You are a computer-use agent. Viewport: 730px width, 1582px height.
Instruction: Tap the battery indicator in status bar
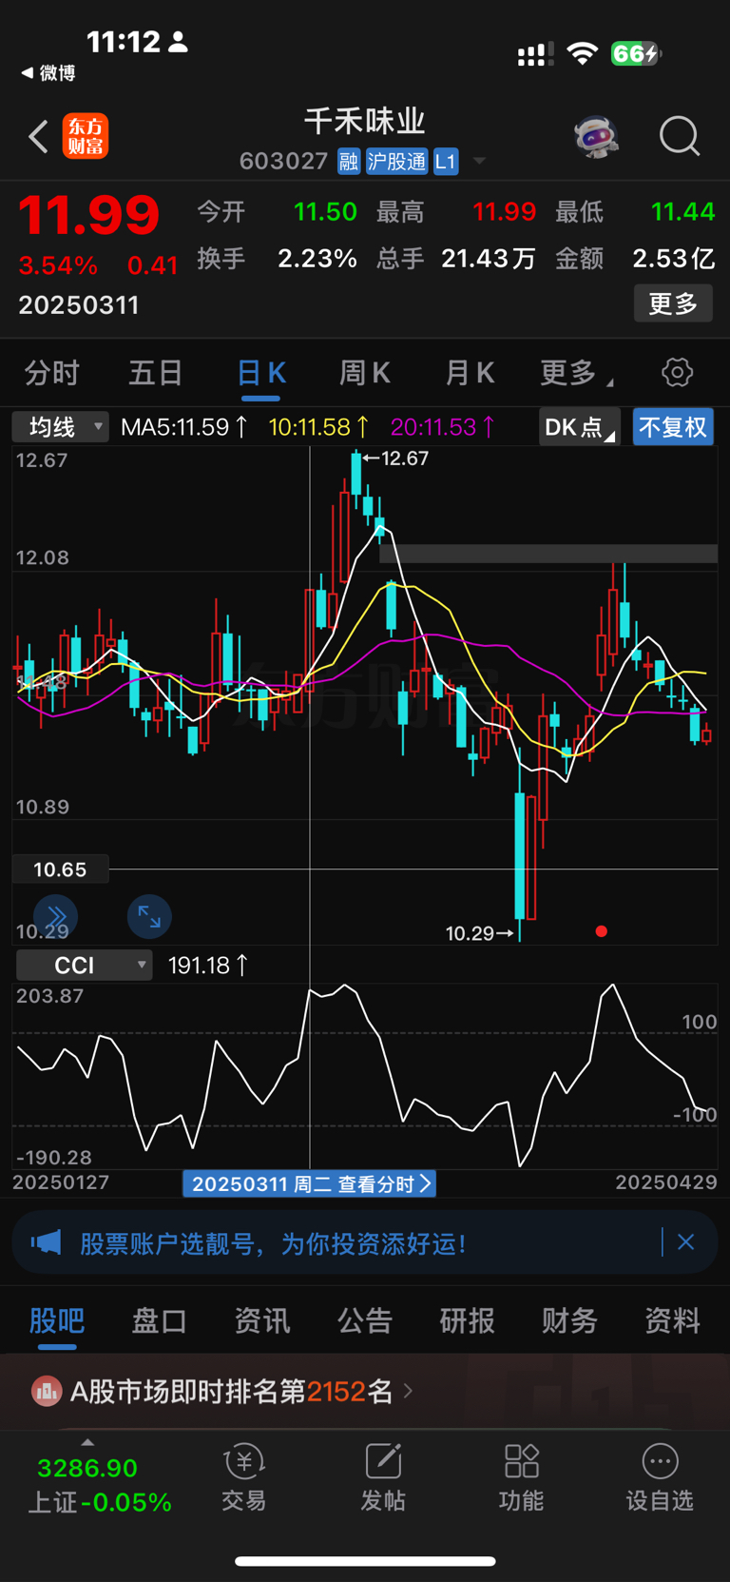click(635, 53)
